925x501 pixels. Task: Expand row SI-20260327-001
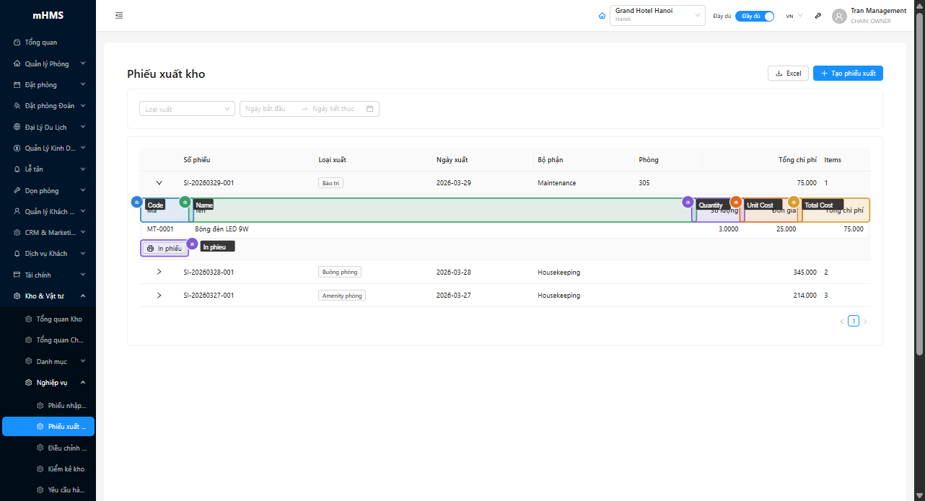[x=159, y=296]
